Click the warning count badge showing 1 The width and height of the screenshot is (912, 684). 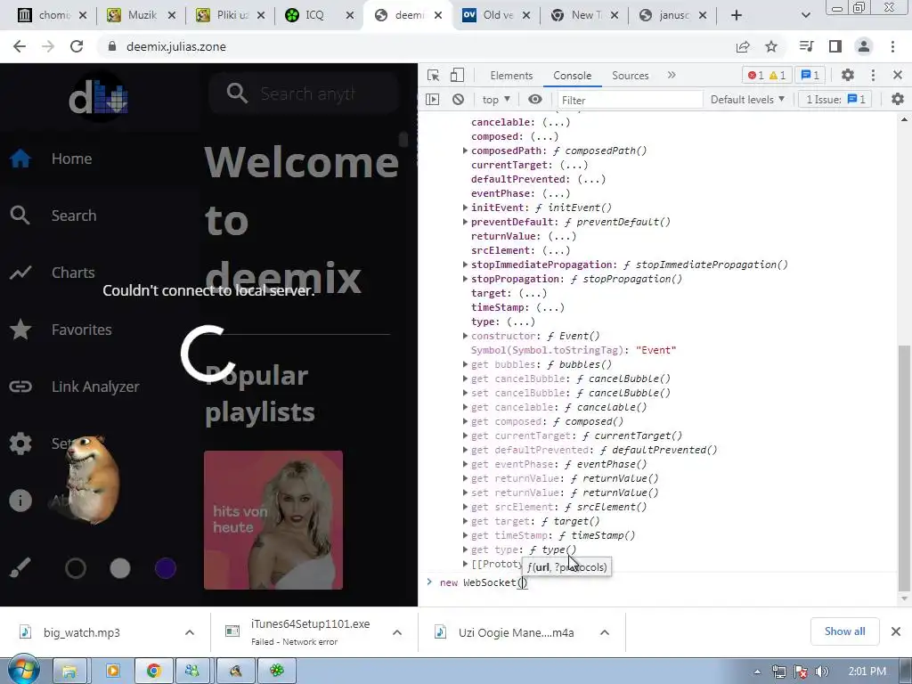pos(777,75)
